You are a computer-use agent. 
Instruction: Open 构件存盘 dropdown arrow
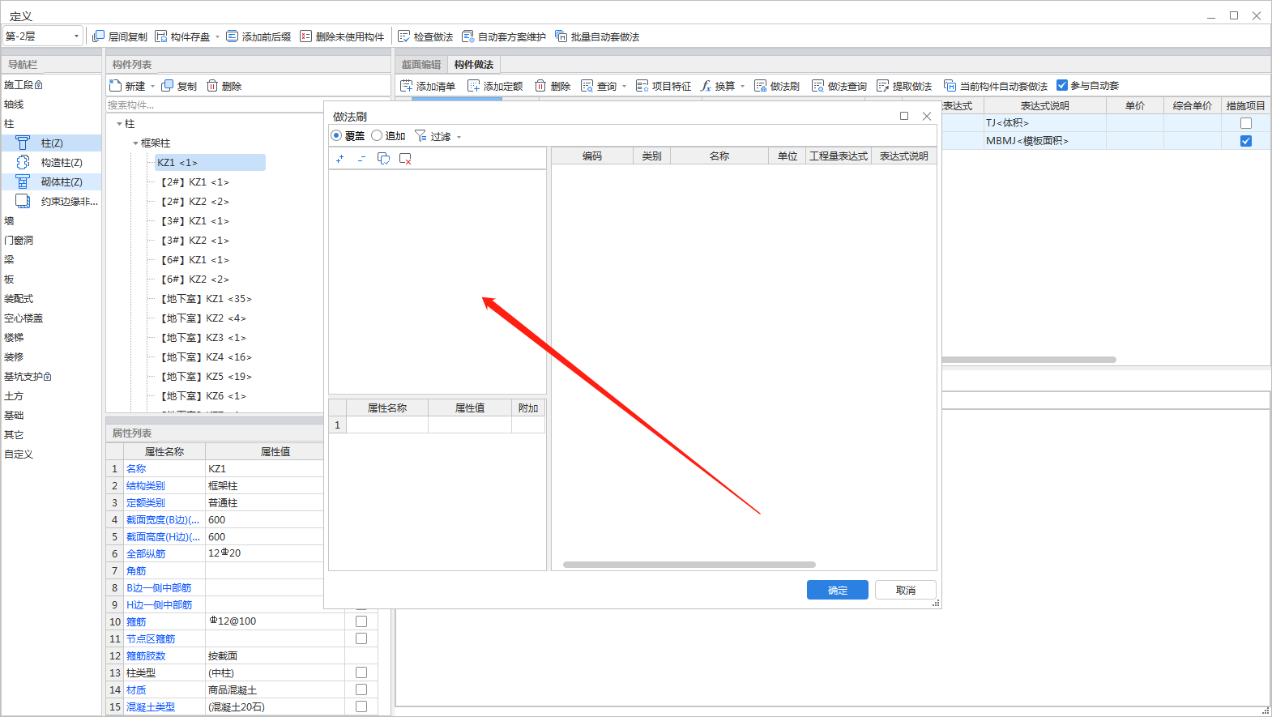217,37
